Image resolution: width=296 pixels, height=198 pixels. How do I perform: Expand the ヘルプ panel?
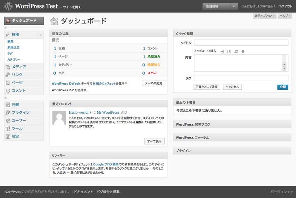pyautogui.click(x=285, y=16)
